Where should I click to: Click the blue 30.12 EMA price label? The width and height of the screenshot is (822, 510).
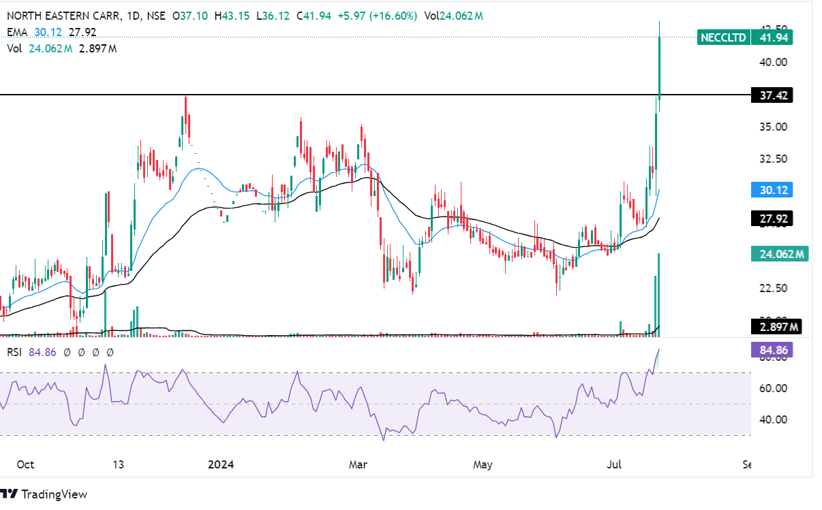773,190
